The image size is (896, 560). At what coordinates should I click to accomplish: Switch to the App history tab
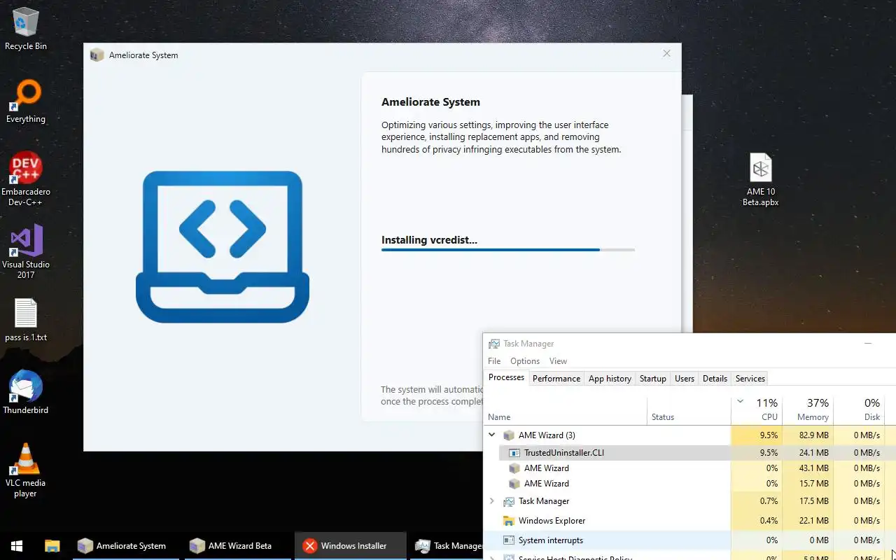[610, 379]
